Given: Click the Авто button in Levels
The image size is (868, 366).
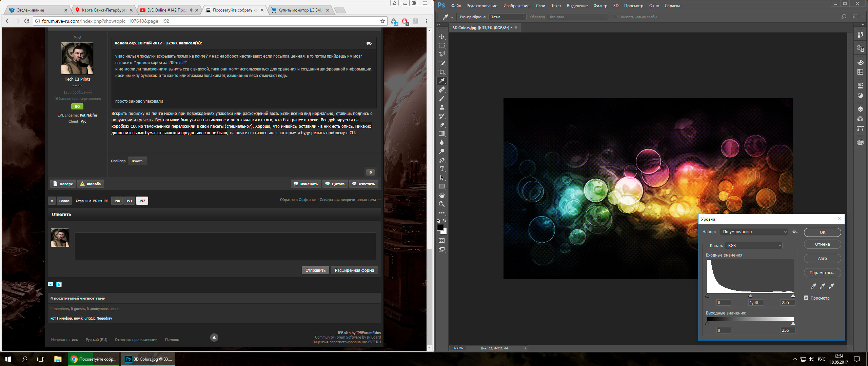Looking at the screenshot, I should click(x=822, y=258).
